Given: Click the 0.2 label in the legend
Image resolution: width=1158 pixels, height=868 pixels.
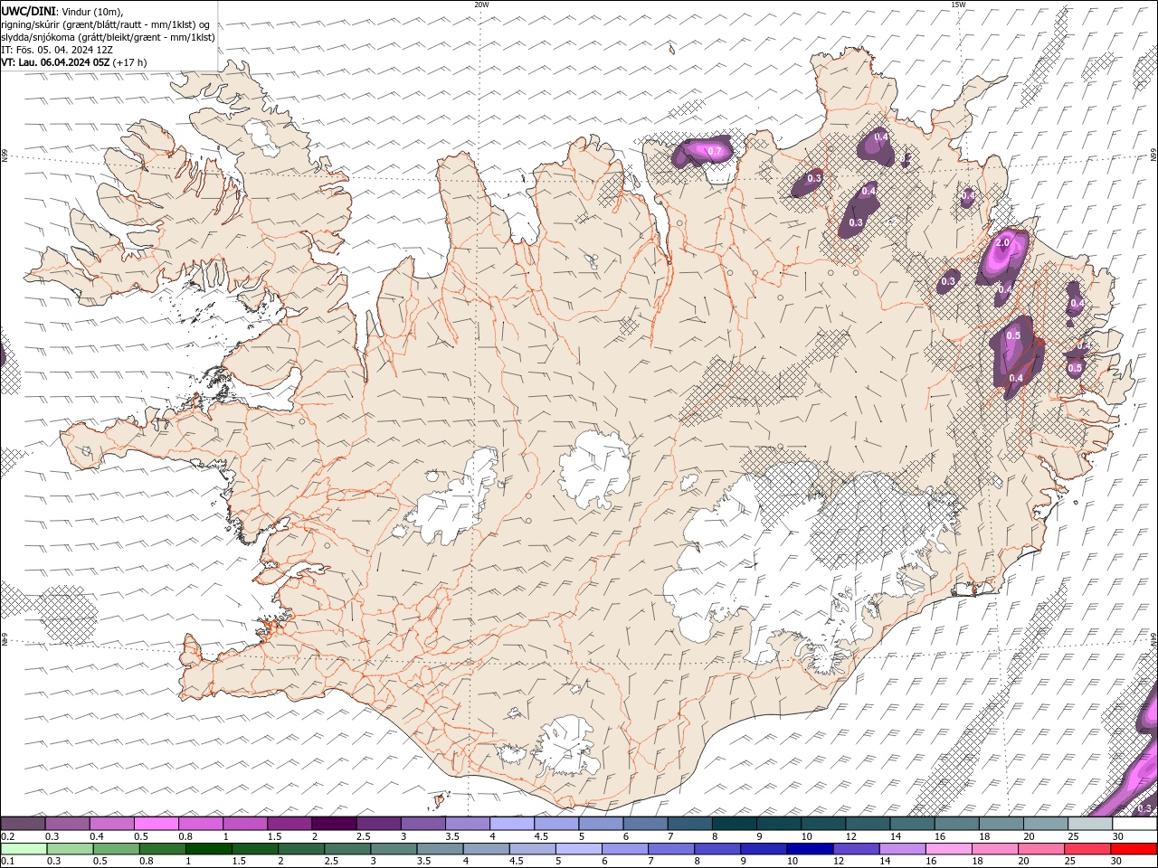Looking at the screenshot, I should click(x=8, y=836).
